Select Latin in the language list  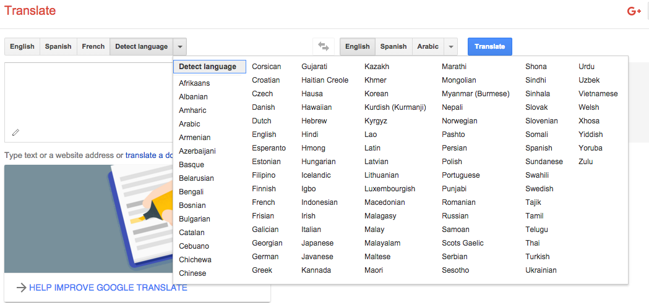coord(372,147)
